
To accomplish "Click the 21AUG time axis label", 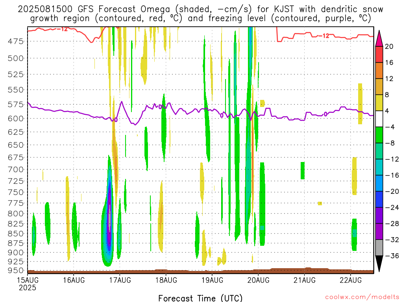I will click(x=305, y=280).
